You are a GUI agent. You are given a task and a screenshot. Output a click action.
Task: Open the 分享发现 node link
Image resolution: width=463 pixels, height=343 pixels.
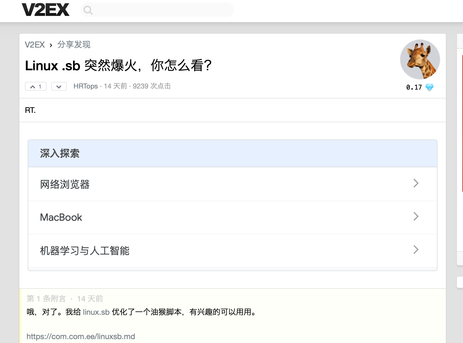(x=74, y=45)
